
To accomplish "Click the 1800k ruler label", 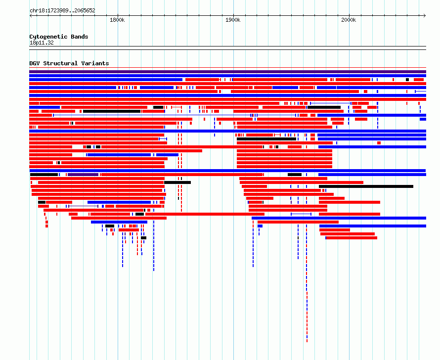I will (117, 20).
